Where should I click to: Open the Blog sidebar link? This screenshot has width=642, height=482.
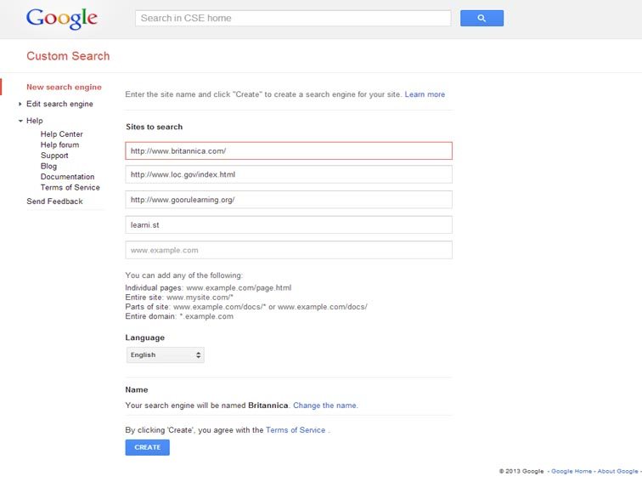point(48,166)
